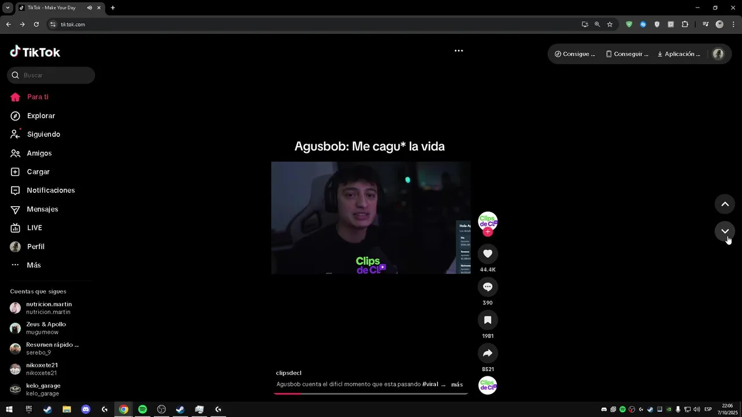Screen dimensions: 742x417
Task: Click the 'Aplicación ...' download button
Action: coord(678,54)
